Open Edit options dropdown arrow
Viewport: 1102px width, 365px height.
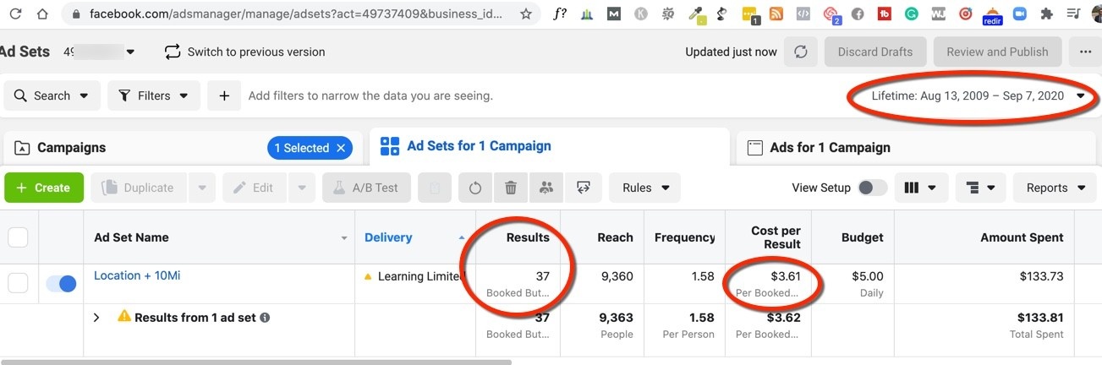coord(302,188)
